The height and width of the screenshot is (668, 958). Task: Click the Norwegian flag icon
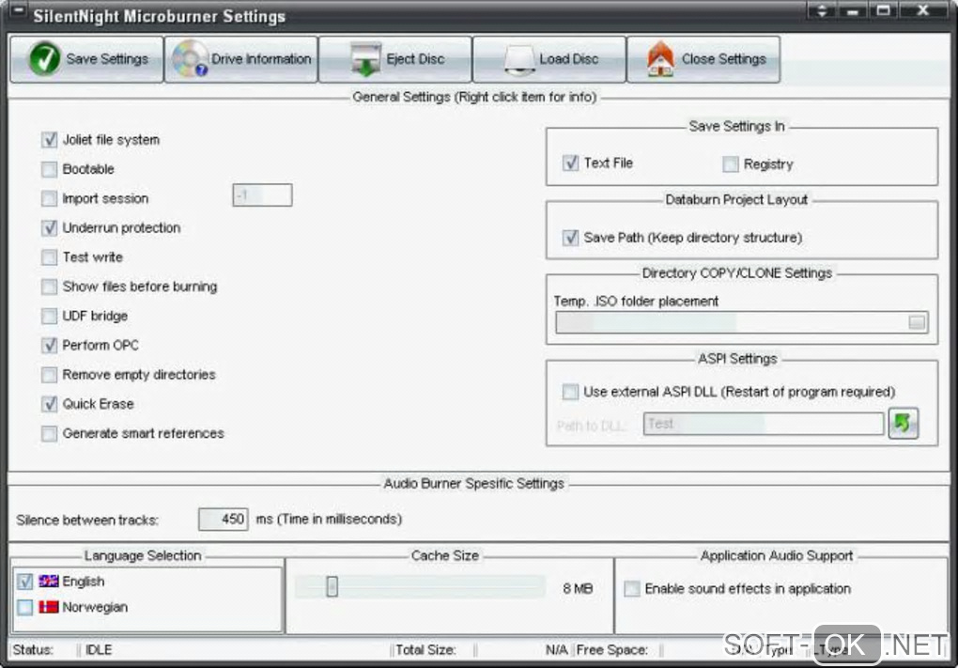(48, 607)
